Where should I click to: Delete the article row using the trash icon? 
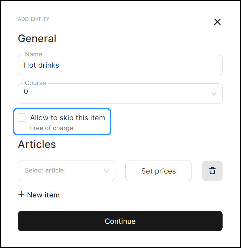(x=212, y=171)
